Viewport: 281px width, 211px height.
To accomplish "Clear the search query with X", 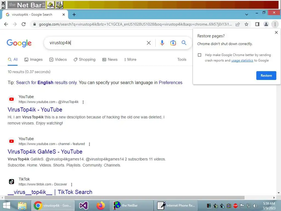I will point(149,43).
